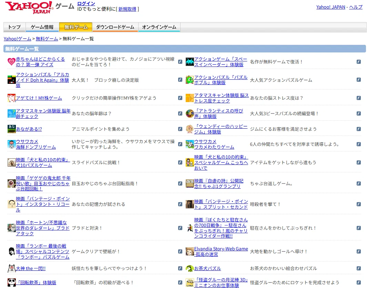Switch to the トップ tab

(x=14, y=27)
